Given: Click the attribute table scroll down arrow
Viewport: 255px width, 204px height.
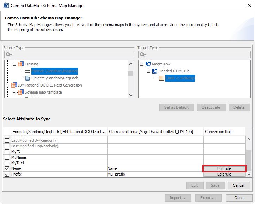Looking at the screenshot, I should [249, 174].
